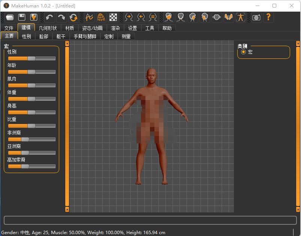
Task: Select the 宏 category radio button
Action: [x=243, y=52]
